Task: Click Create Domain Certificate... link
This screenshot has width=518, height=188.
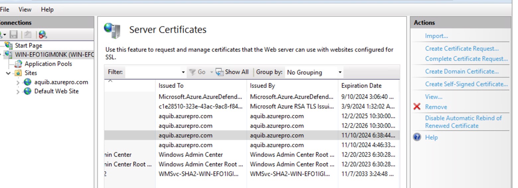Action: click(x=462, y=71)
